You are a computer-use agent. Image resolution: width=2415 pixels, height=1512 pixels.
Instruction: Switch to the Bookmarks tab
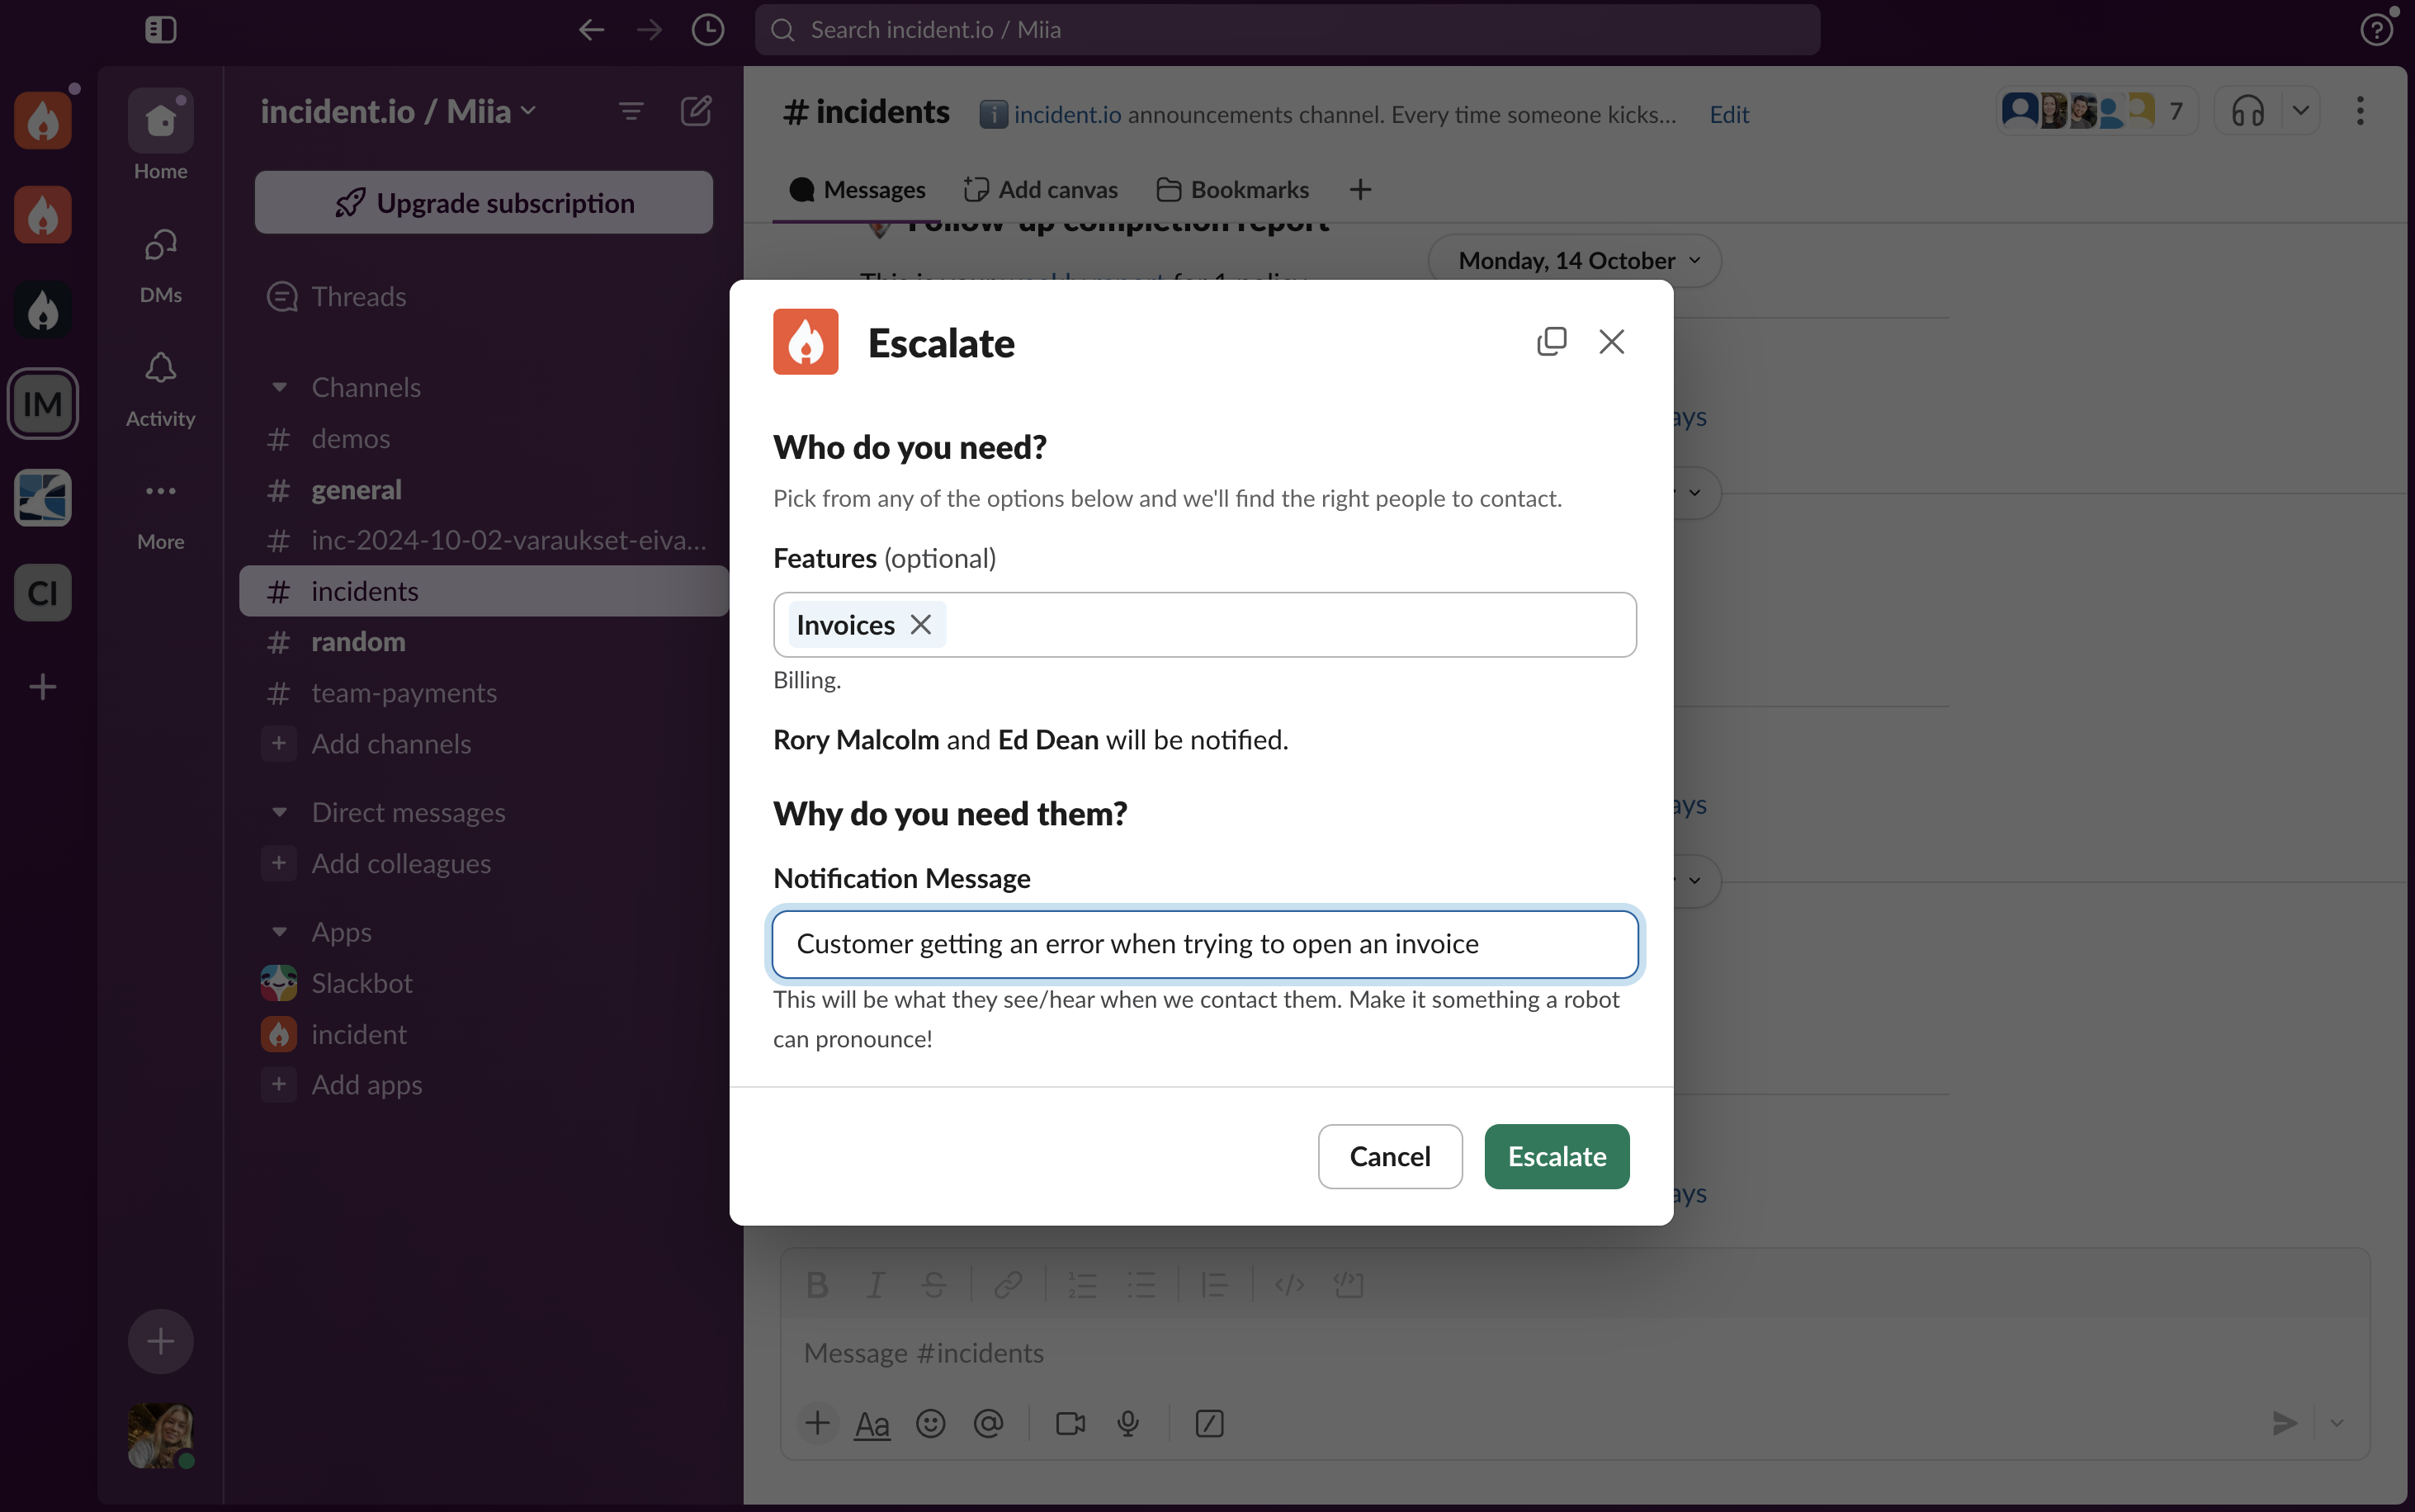[1233, 190]
